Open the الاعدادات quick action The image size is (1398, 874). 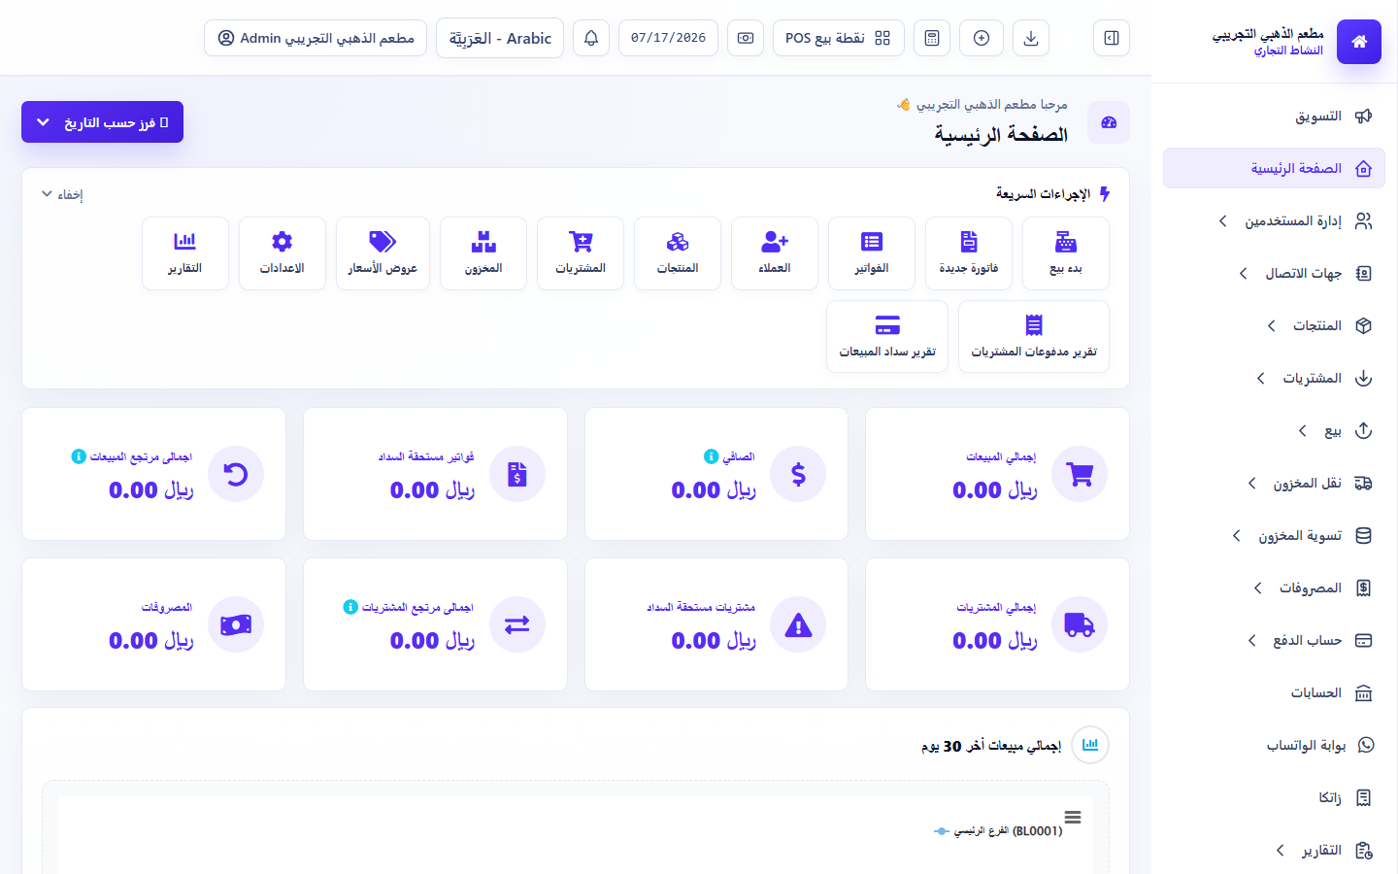coord(283,252)
